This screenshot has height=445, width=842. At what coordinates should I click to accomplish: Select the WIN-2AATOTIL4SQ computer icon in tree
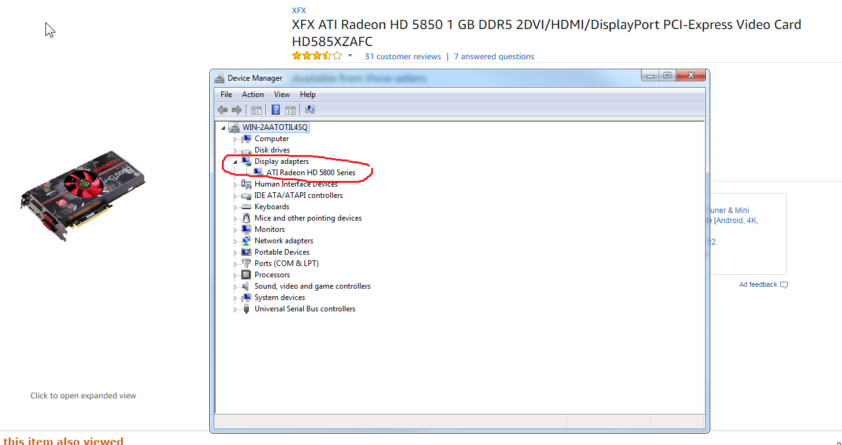tap(234, 127)
